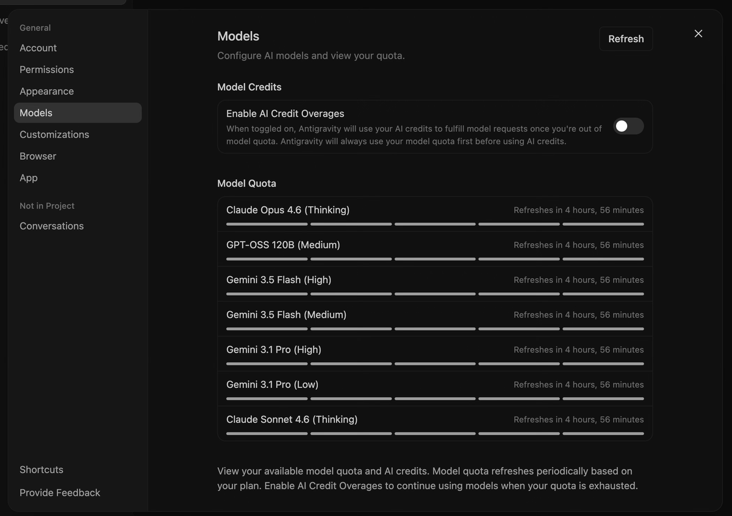
Task: Click Provide Feedback link
Action: (60, 493)
